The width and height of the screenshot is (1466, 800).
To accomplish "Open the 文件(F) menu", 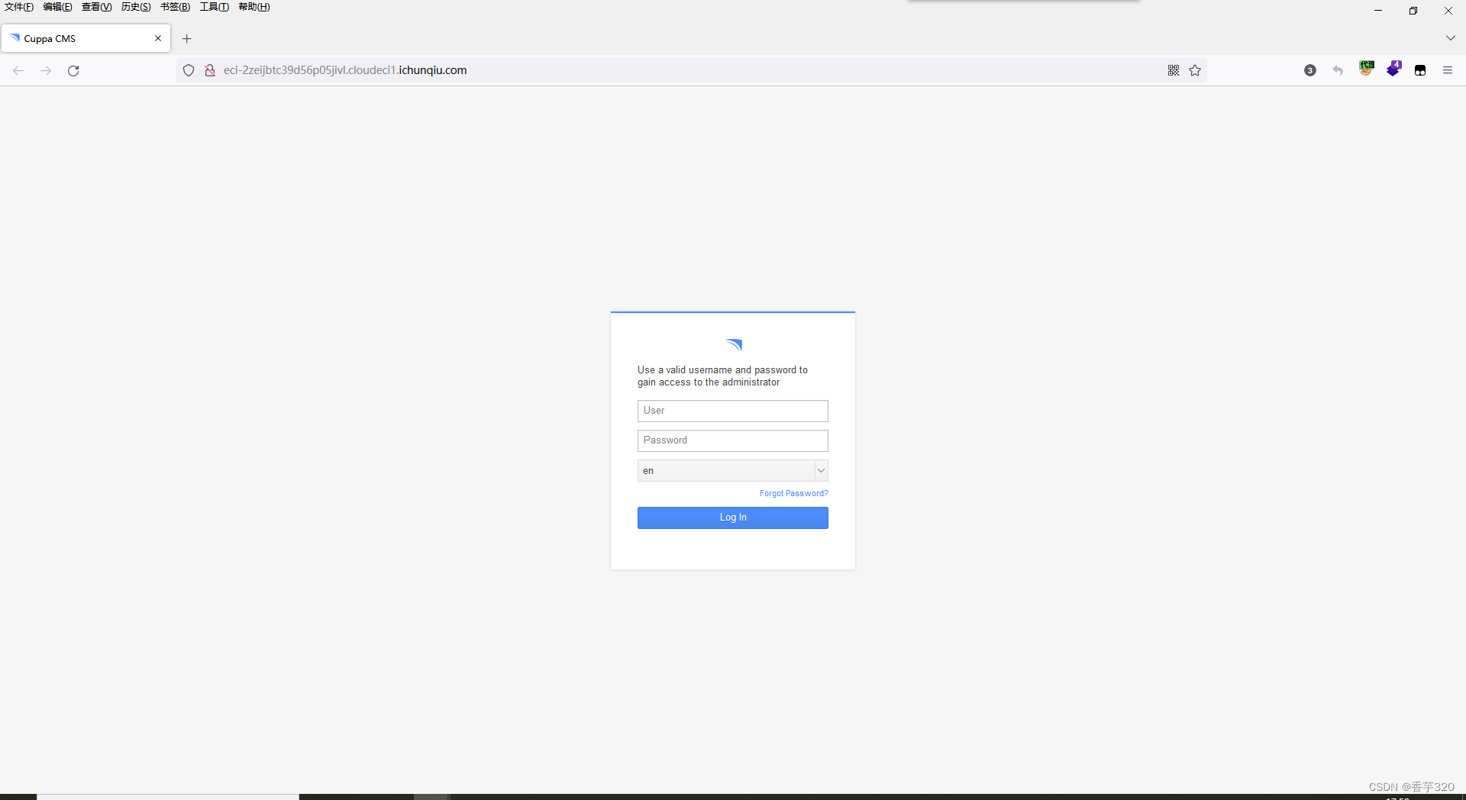I will click(x=19, y=7).
